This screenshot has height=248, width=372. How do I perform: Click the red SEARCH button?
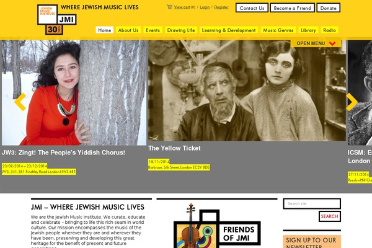point(330,216)
